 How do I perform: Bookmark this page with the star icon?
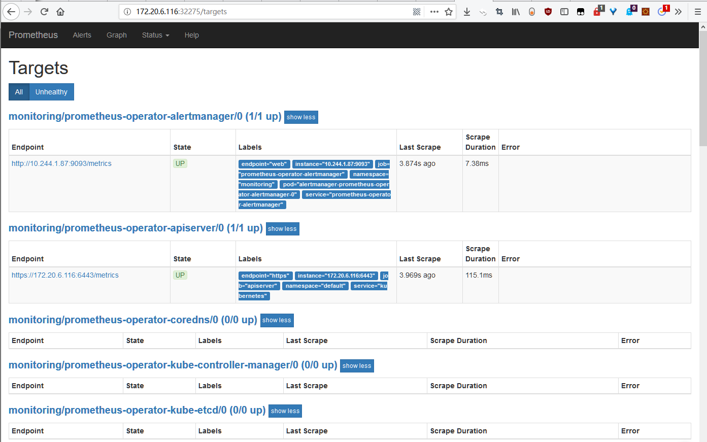[x=449, y=12]
